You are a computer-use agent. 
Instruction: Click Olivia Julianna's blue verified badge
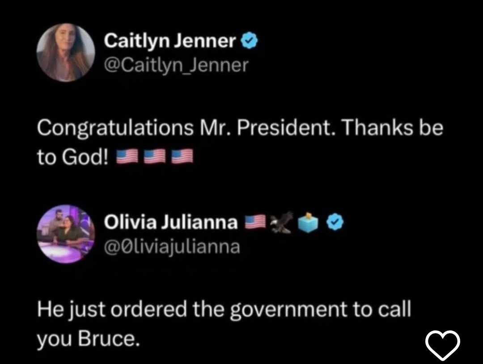[x=336, y=222]
